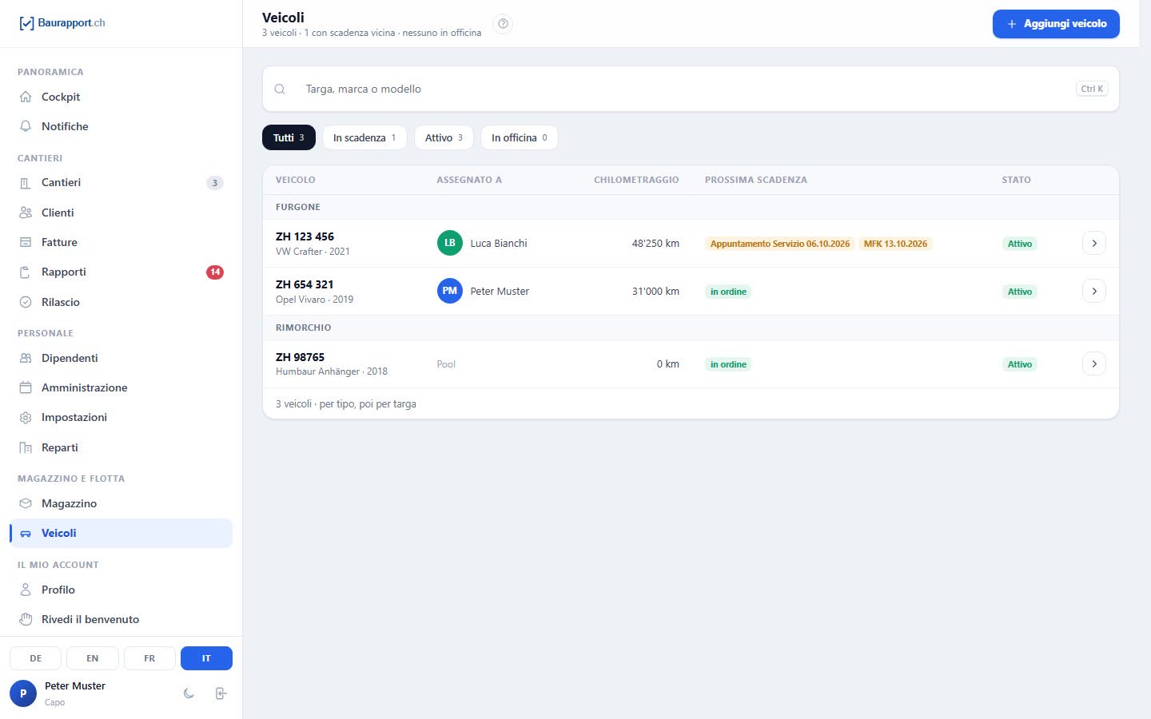Open Amministrazione in the sidebar

pyautogui.click(x=121, y=387)
